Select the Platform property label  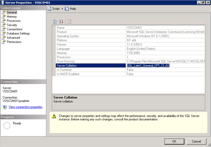(x=62, y=40)
